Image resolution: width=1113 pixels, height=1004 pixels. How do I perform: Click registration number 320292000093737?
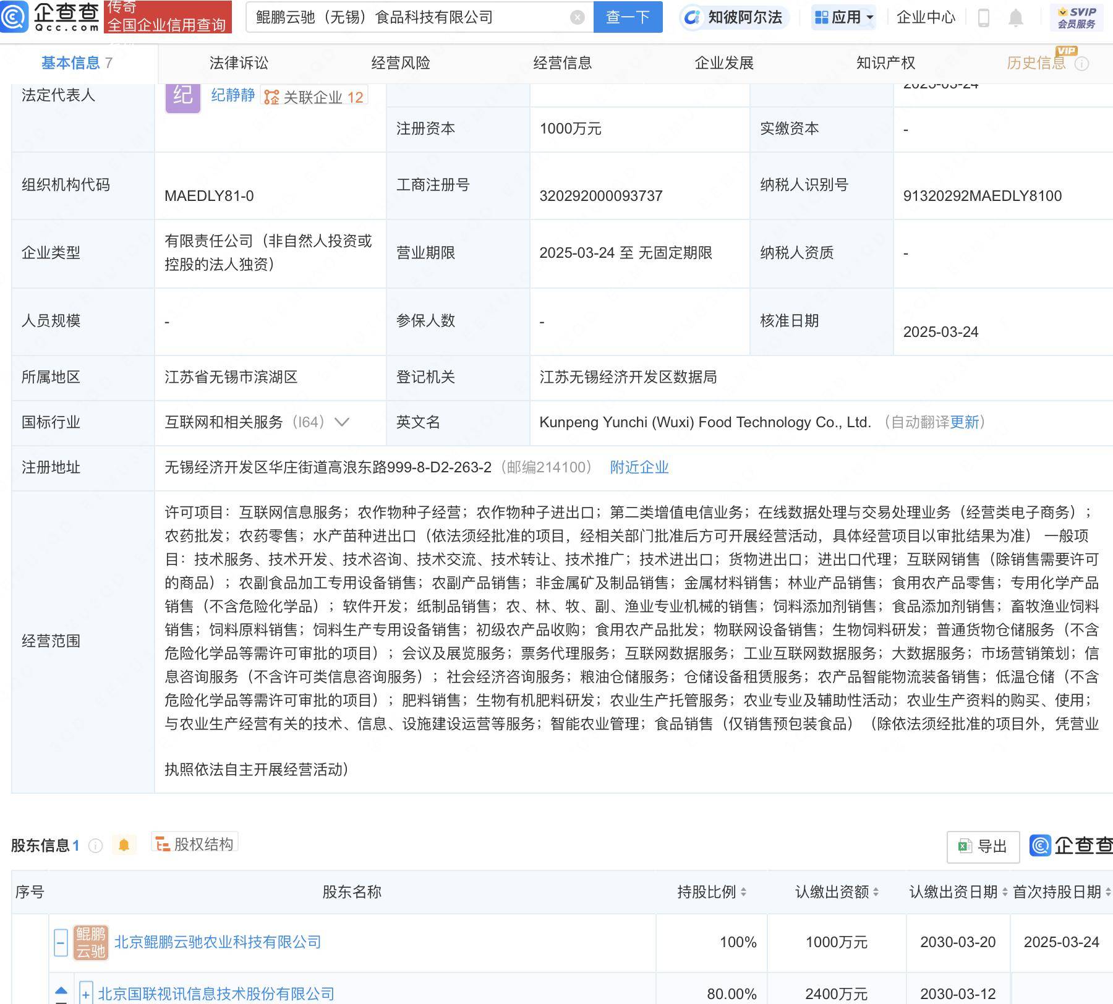(x=601, y=196)
